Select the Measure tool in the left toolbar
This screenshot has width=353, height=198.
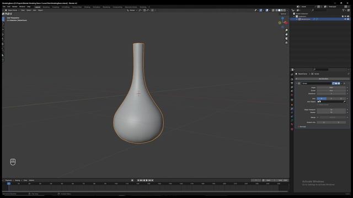3,55
